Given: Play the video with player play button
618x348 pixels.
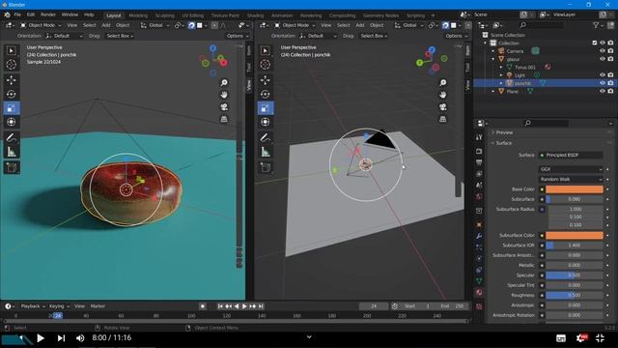Looking at the screenshot, I should click(41, 338).
